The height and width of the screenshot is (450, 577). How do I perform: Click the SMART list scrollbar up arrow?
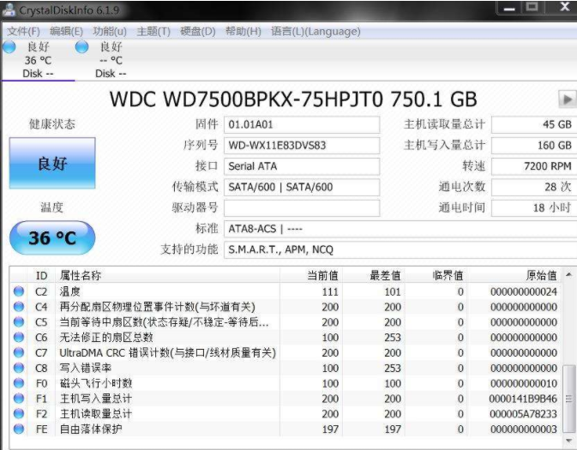coord(569,274)
